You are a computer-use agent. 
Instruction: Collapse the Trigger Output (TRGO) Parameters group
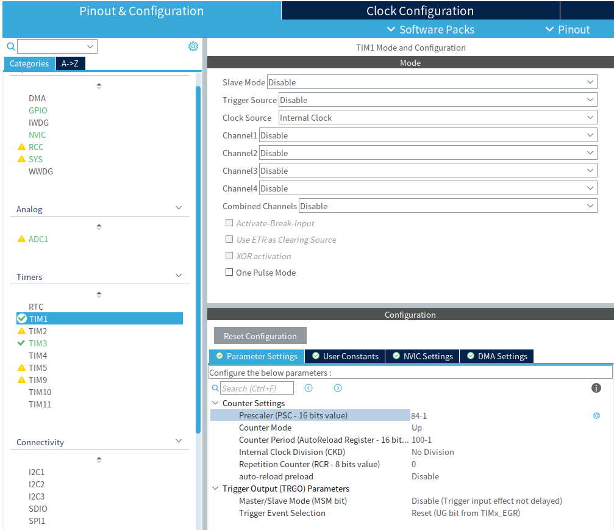click(x=215, y=488)
